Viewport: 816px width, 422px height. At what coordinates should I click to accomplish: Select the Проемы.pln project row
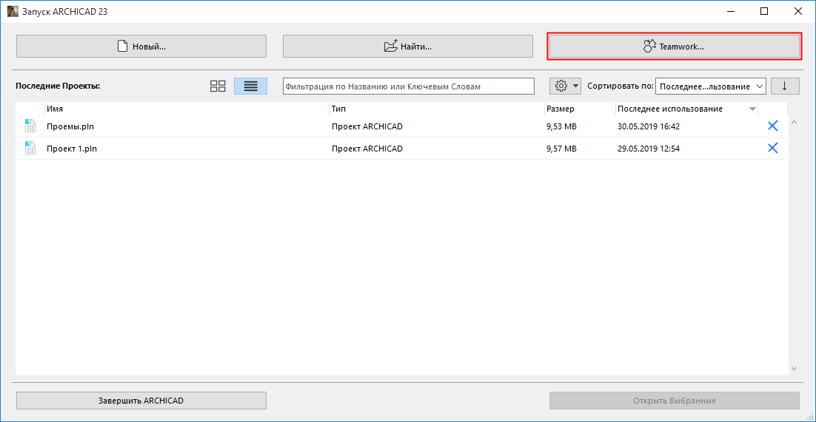tap(401, 126)
